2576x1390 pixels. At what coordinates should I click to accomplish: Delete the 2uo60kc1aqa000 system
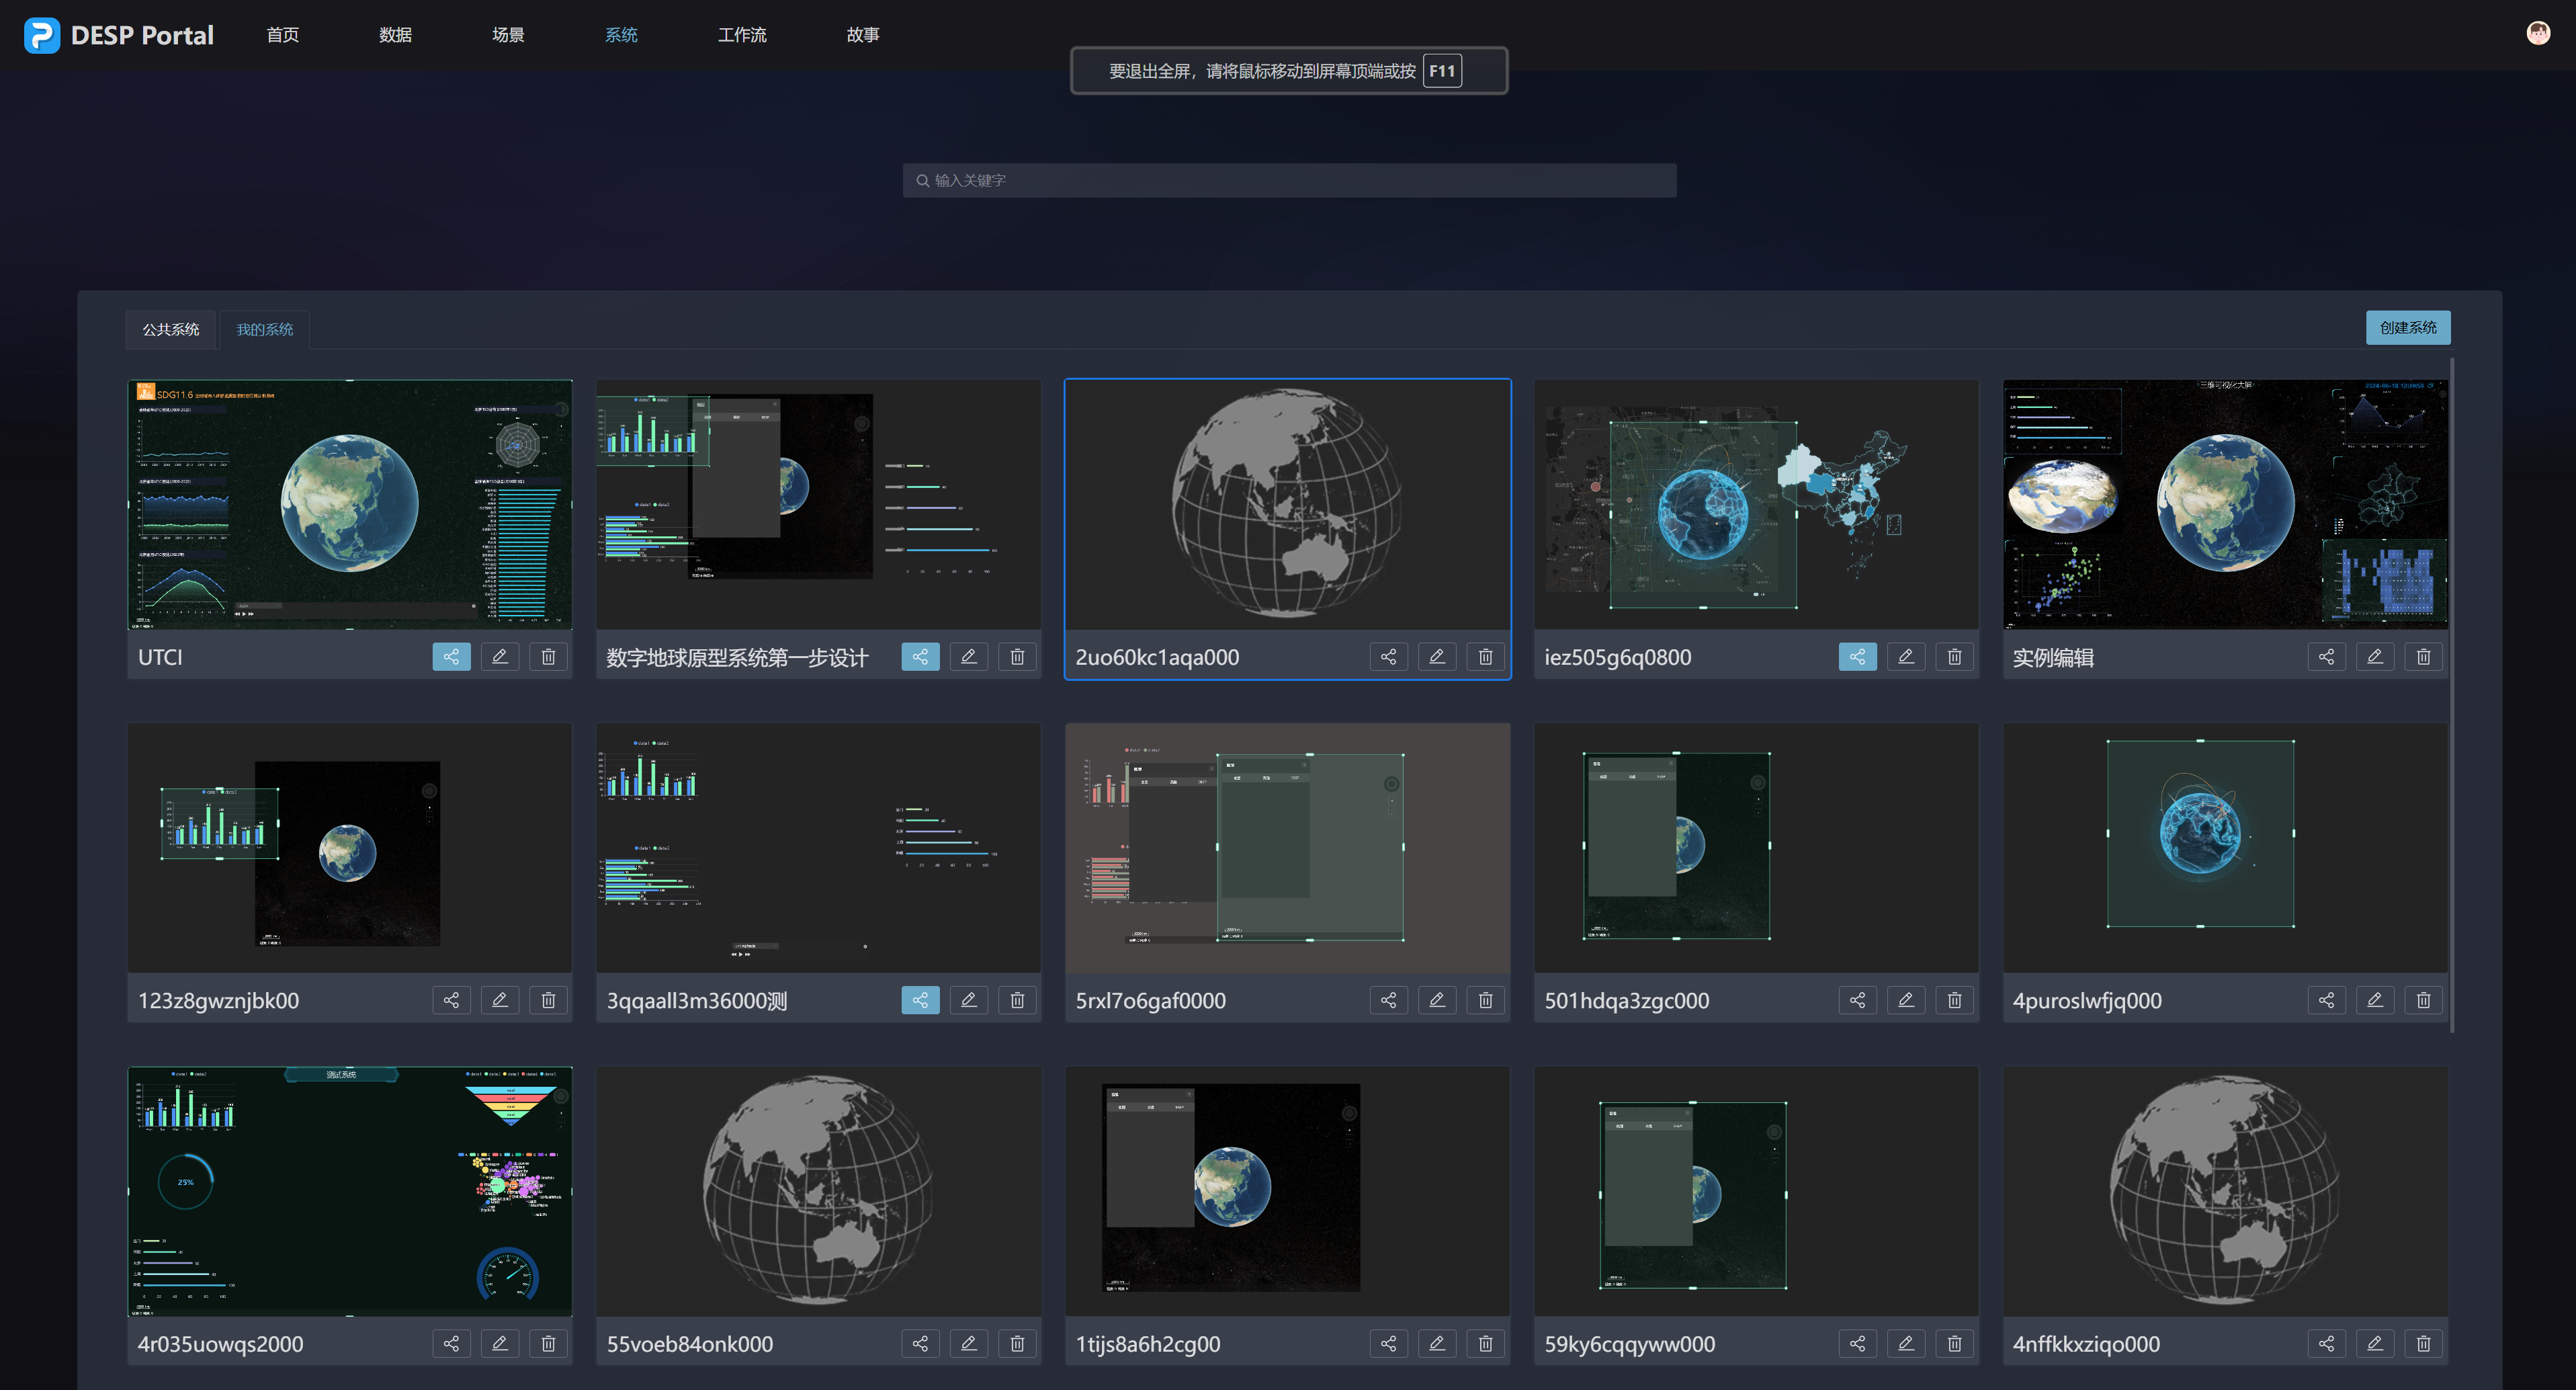pyautogui.click(x=1485, y=657)
